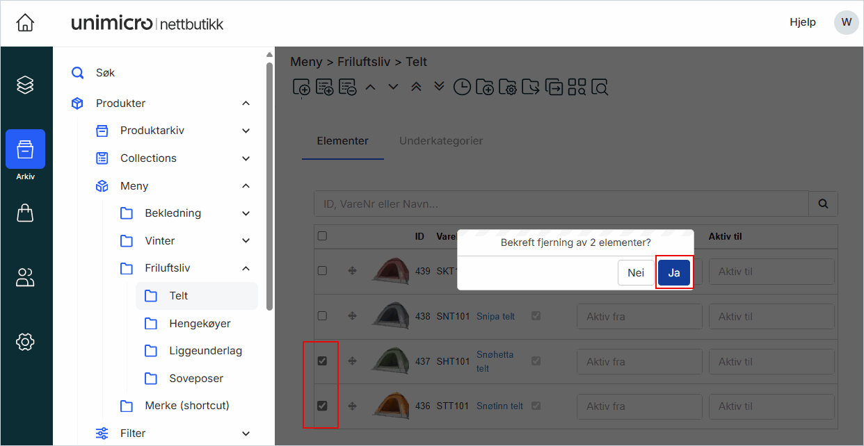Screen dimensions: 864x446
Task: Click the double chevron up toolbar icon
Action: (x=416, y=87)
